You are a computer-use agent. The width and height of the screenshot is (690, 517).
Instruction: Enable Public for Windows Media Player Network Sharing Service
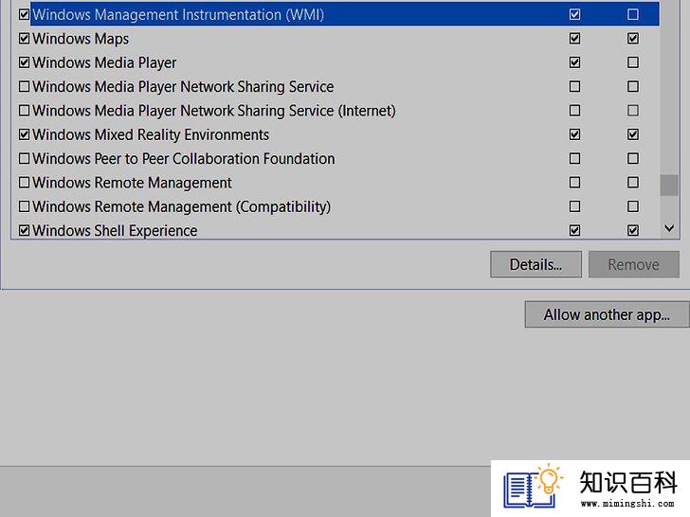tap(633, 86)
